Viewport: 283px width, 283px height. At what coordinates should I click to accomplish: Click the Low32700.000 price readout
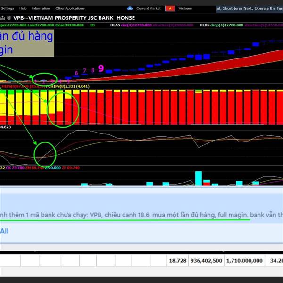point(41,25)
